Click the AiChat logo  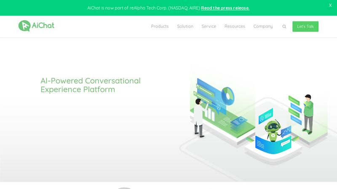tap(36, 26)
